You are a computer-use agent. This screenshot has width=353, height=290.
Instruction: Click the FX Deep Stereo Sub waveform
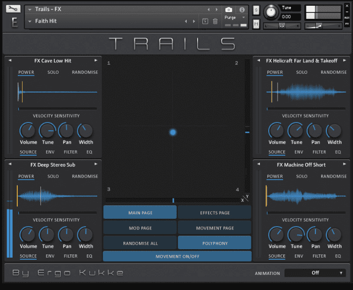[57, 196]
